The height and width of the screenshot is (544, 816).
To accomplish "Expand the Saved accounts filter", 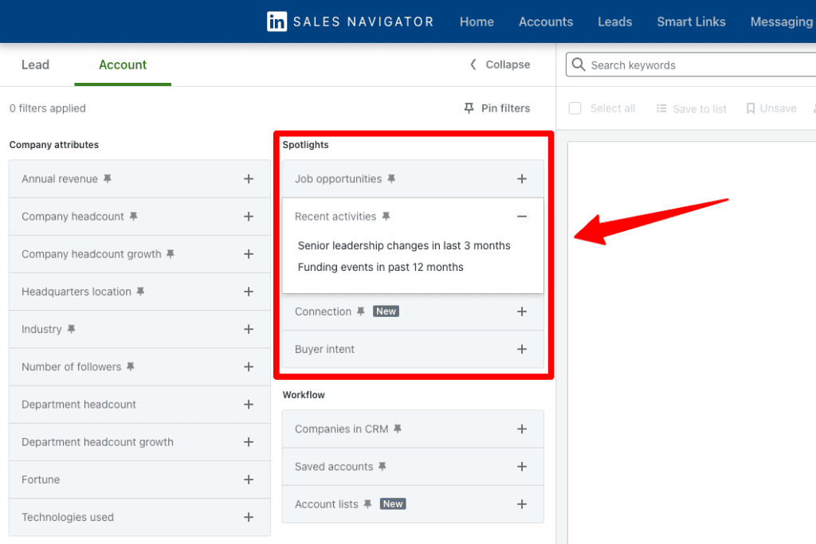I will (522, 466).
